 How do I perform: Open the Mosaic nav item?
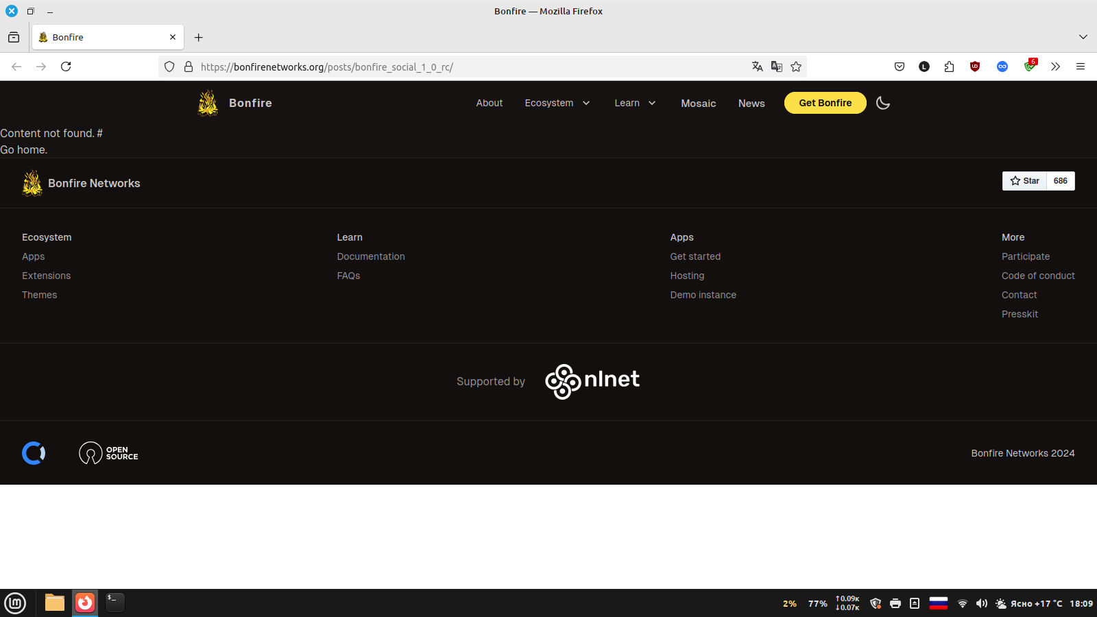[698, 104]
